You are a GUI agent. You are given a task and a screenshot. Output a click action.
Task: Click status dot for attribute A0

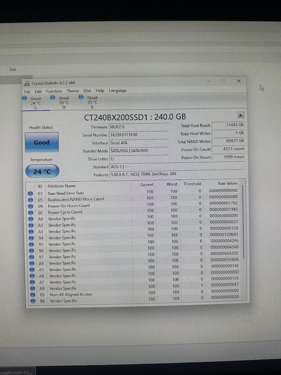point(31,219)
